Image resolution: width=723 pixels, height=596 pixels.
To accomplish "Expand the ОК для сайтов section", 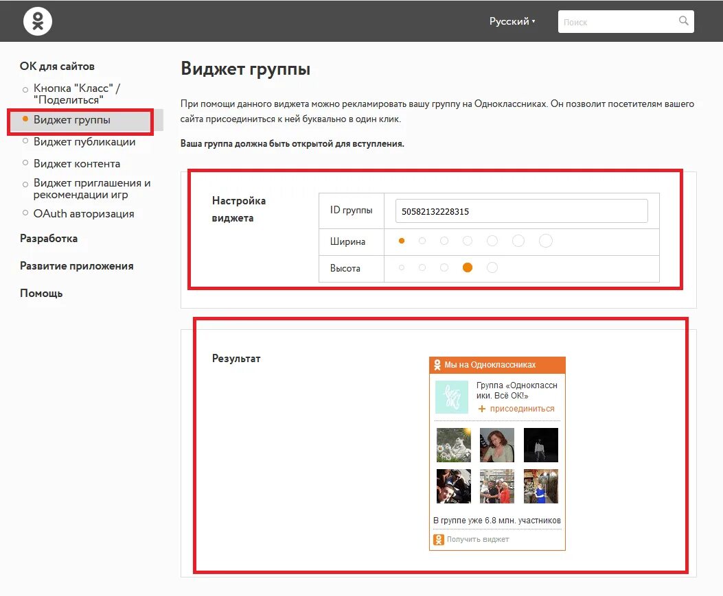I will [x=57, y=67].
